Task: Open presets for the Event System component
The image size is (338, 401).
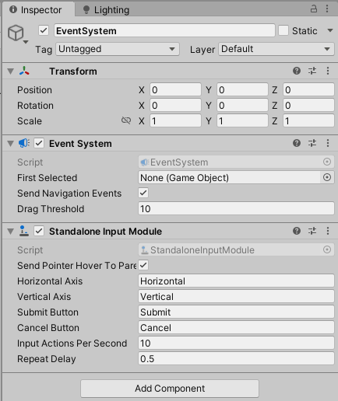Action: click(312, 143)
